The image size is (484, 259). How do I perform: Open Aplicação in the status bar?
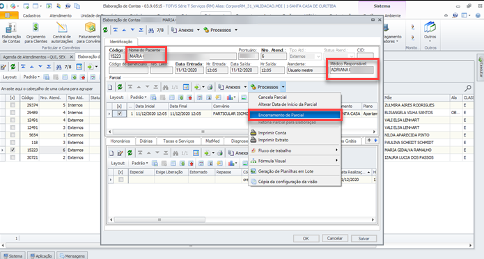coord(41,256)
